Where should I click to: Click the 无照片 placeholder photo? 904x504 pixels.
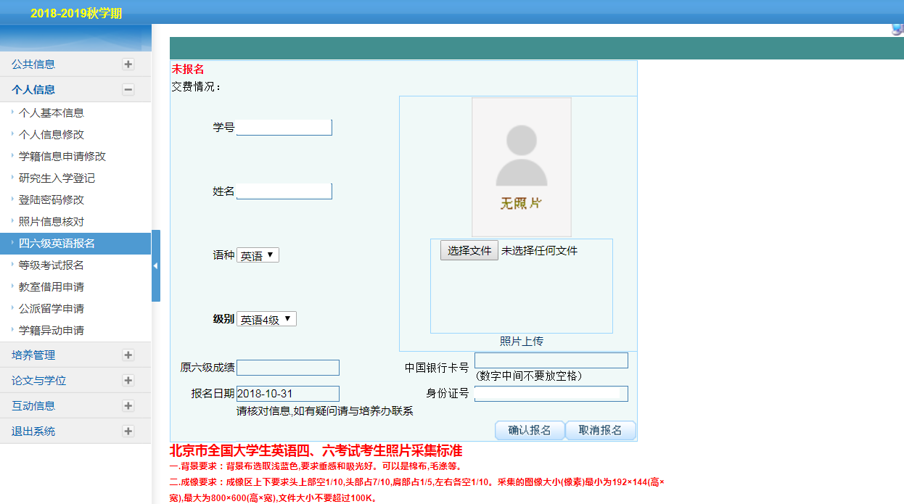click(521, 167)
